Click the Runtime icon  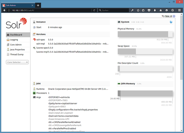(x=34, y=89)
